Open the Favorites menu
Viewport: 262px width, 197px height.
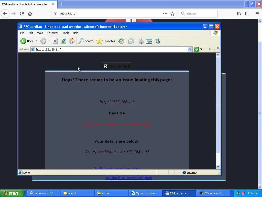53,33
